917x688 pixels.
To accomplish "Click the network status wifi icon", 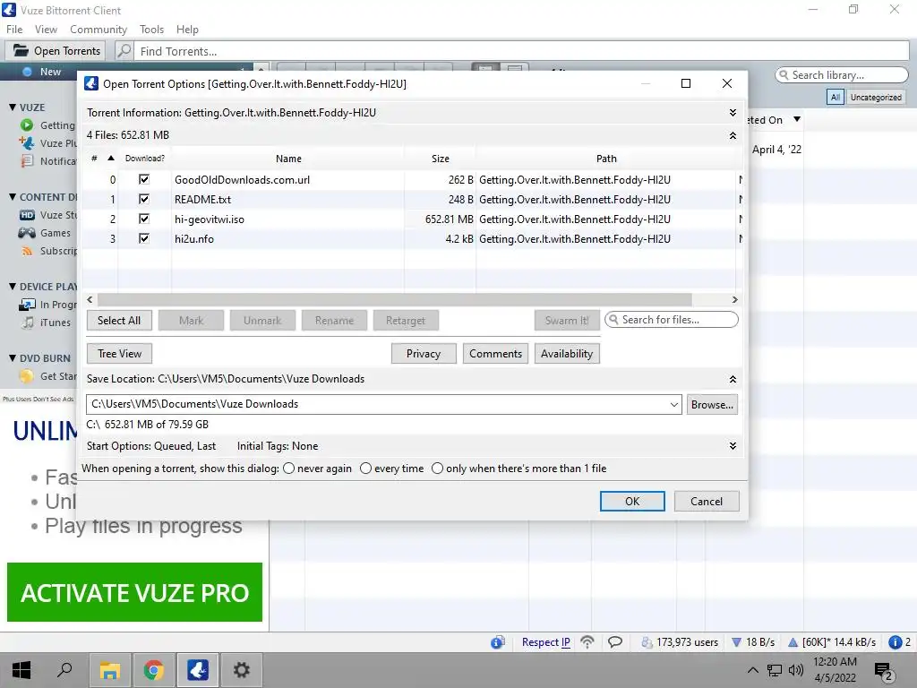I will coord(587,641).
